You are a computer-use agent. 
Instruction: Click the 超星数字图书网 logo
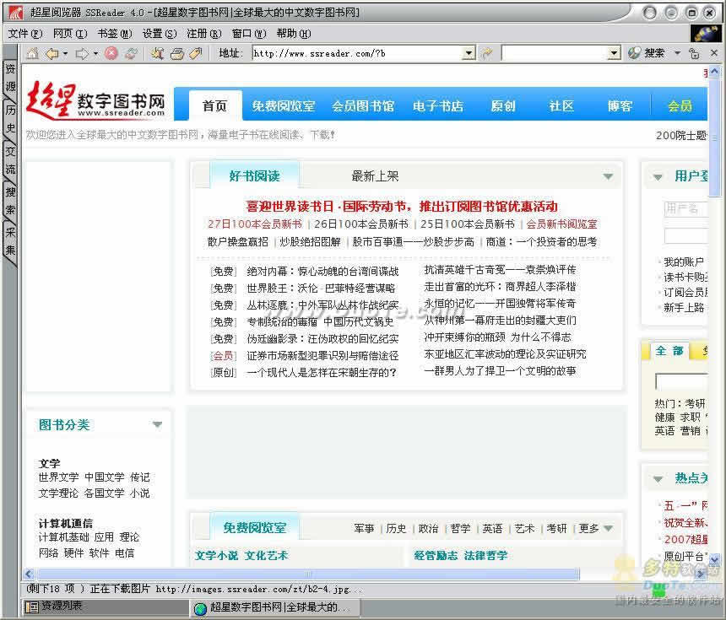[96, 100]
